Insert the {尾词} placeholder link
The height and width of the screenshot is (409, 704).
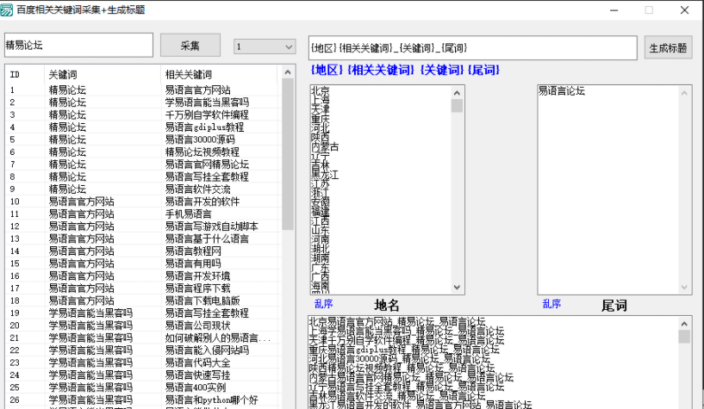point(483,70)
